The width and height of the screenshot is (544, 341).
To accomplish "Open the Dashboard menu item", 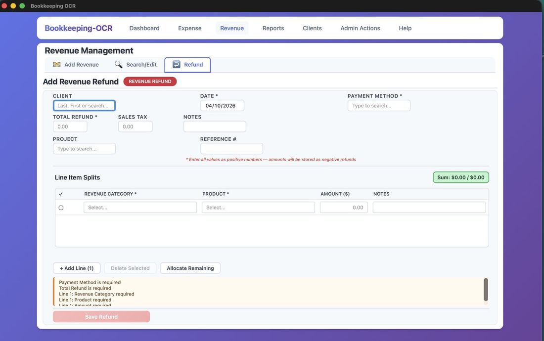I will [144, 28].
